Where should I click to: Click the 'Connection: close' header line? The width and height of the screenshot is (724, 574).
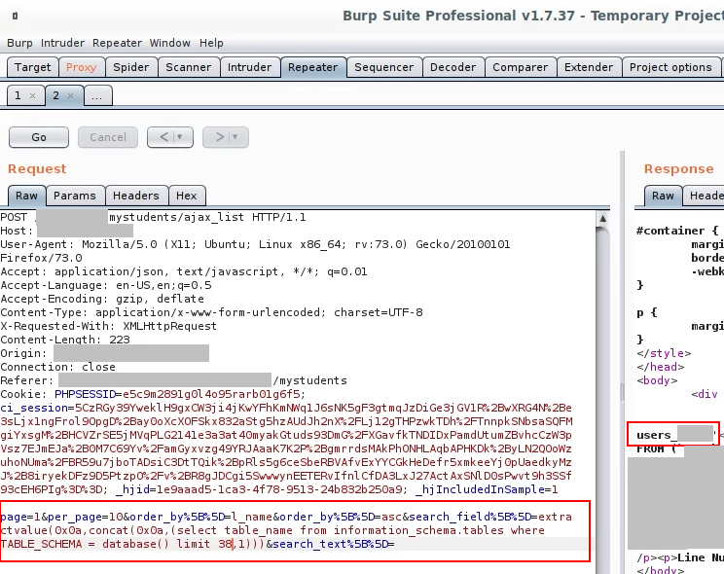(x=57, y=367)
